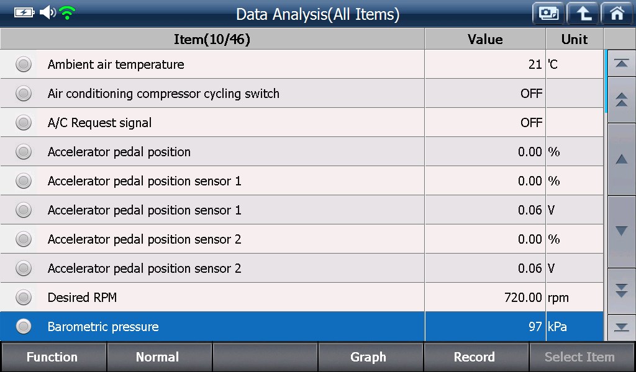Select radio for Accelerator pedal position
Image resolution: width=636 pixels, height=372 pixels.
(24, 152)
